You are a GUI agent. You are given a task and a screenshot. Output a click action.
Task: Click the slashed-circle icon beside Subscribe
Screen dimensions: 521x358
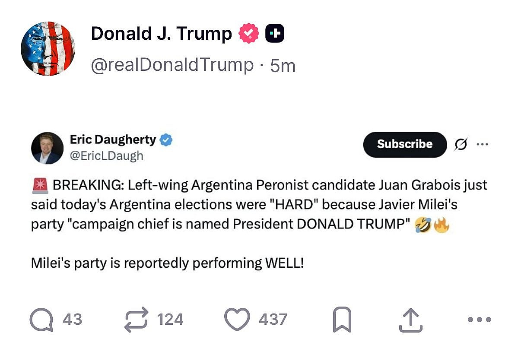pos(461,145)
